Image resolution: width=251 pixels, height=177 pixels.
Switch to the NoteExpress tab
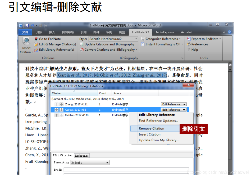coord(165,32)
